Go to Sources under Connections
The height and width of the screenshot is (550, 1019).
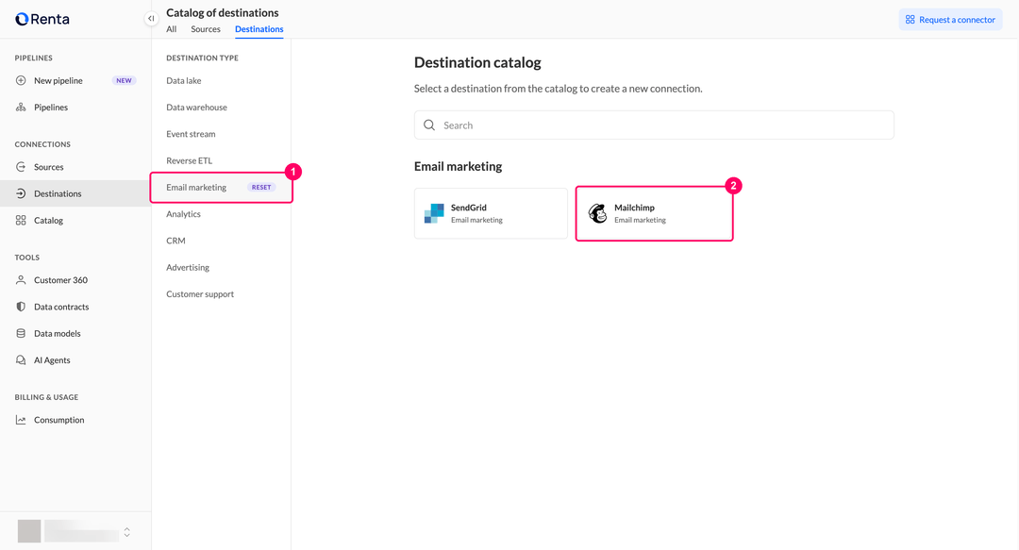[x=75, y=167]
